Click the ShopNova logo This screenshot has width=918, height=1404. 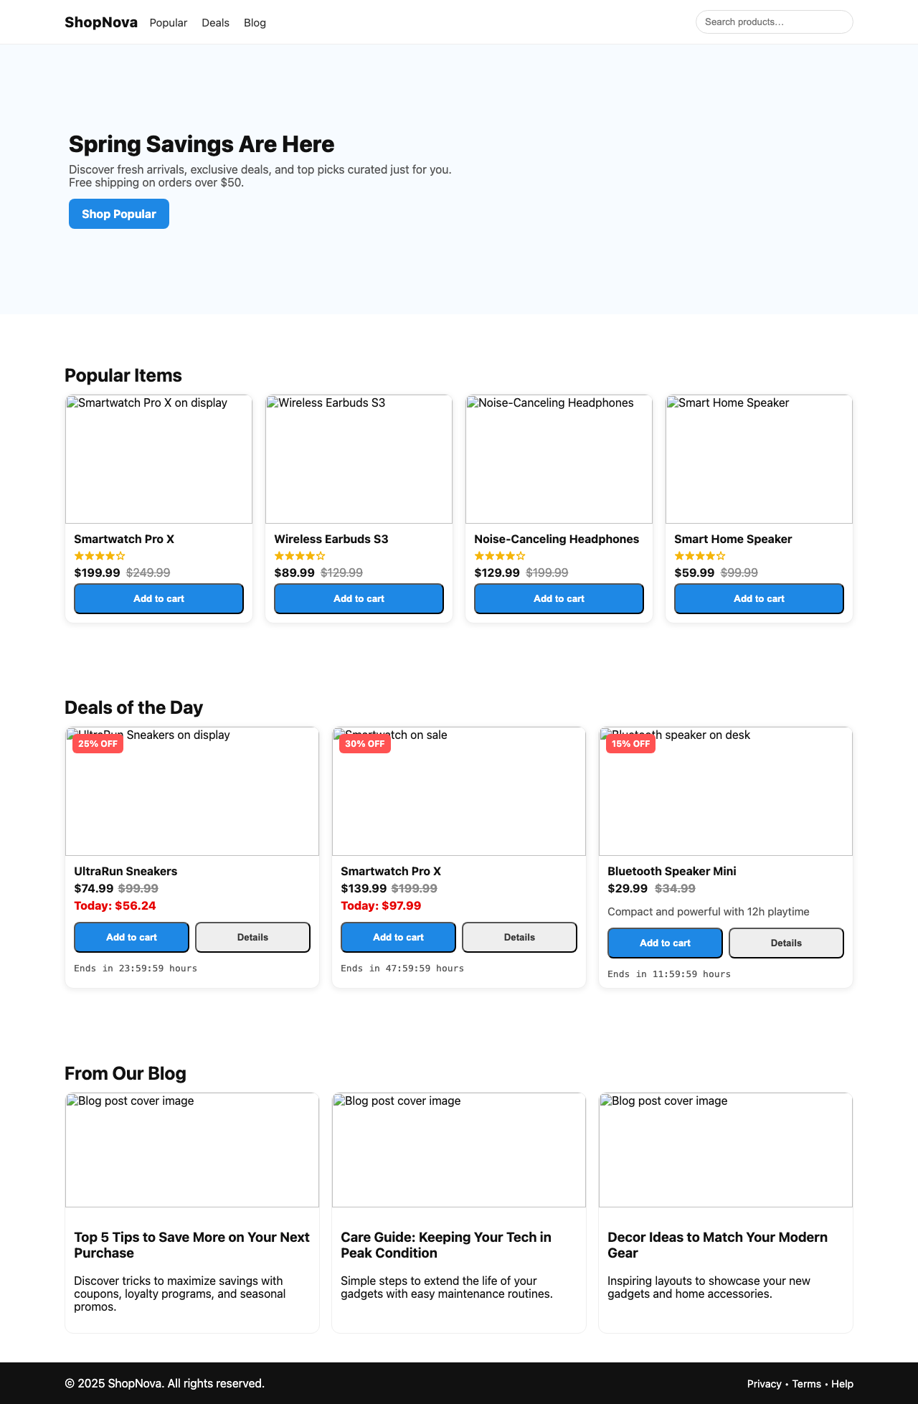[x=100, y=22]
